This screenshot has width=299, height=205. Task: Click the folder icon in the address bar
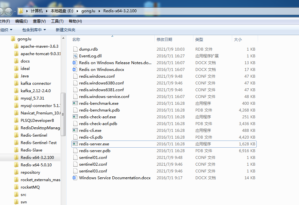[x=21, y=11]
